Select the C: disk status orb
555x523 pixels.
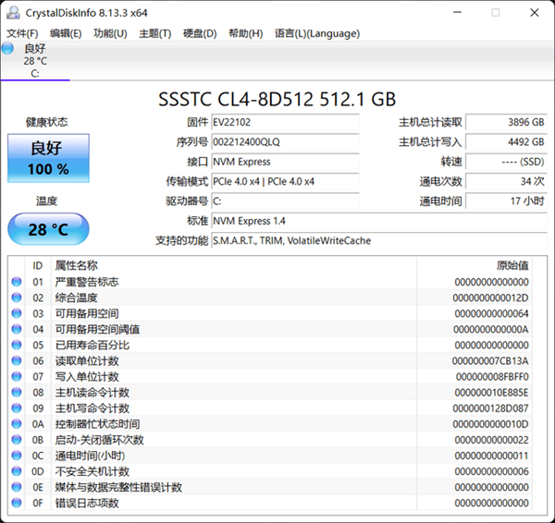coord(8,49)
